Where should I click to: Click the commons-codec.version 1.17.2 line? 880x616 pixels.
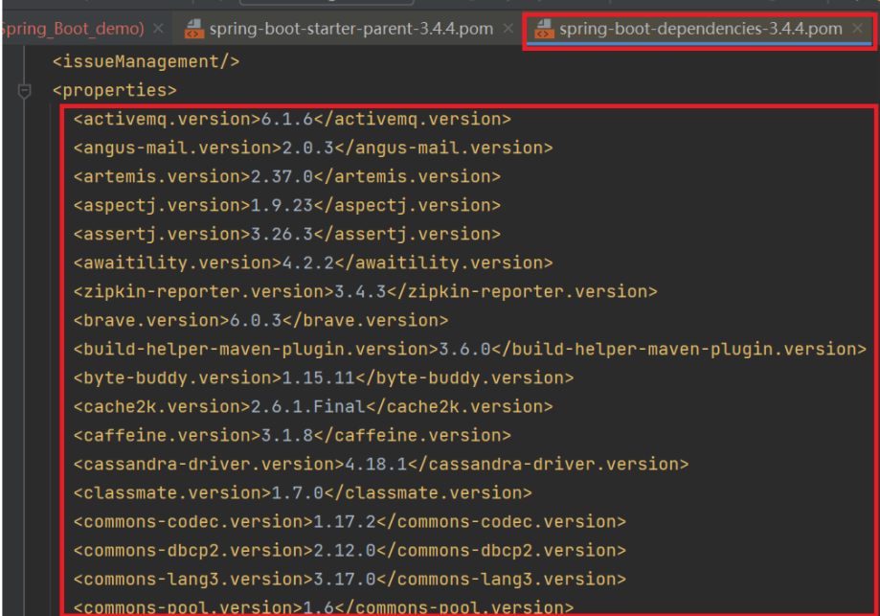(350, 521)
